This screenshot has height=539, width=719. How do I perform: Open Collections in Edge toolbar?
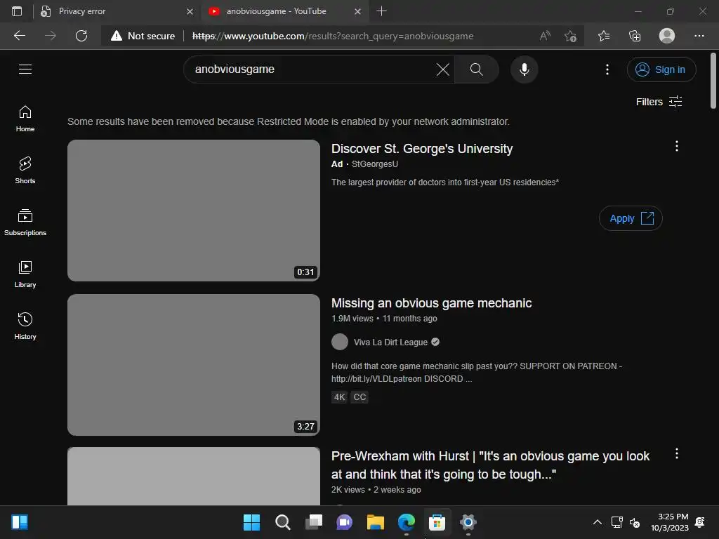tap(635, 36)
